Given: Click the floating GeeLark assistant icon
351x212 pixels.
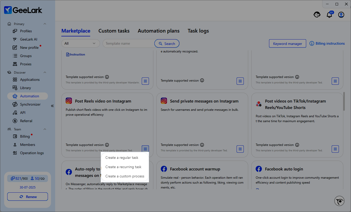Looking at the screenshot, I should (339, 201).
